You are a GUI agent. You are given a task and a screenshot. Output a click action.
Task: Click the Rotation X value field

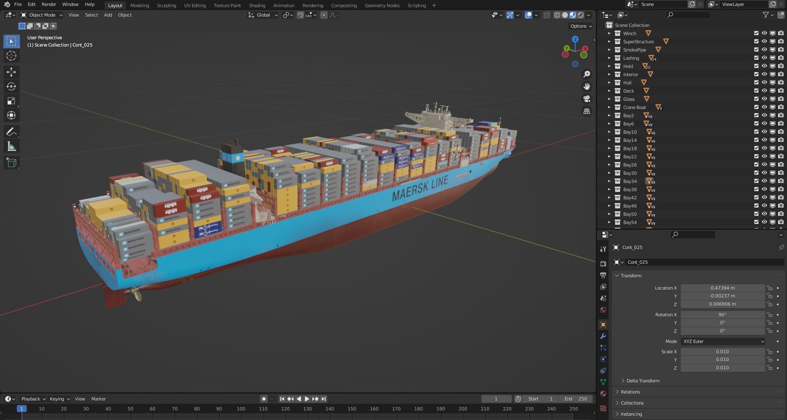point(723,315)
